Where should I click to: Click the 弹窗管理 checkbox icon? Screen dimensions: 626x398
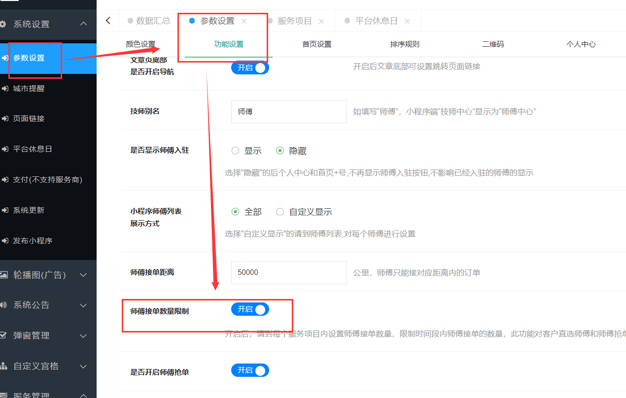click(x=3, y=335)
